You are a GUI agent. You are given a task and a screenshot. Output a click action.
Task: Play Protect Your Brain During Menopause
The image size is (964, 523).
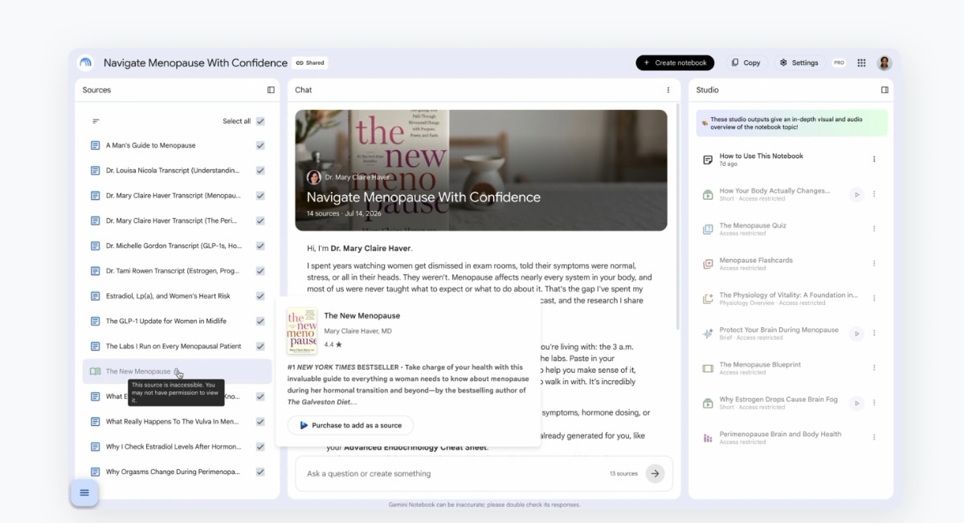point(857,334)
